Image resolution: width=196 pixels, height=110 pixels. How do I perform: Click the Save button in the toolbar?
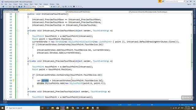[19, 7]
